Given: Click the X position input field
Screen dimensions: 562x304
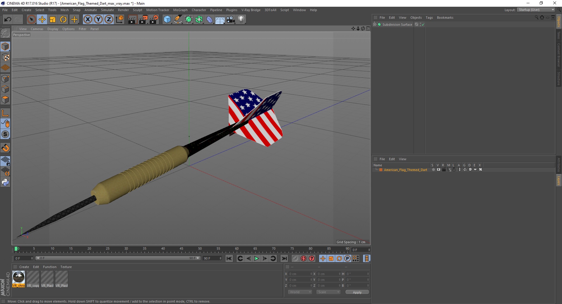Looking at the screenshot, I should coord(300,274).
